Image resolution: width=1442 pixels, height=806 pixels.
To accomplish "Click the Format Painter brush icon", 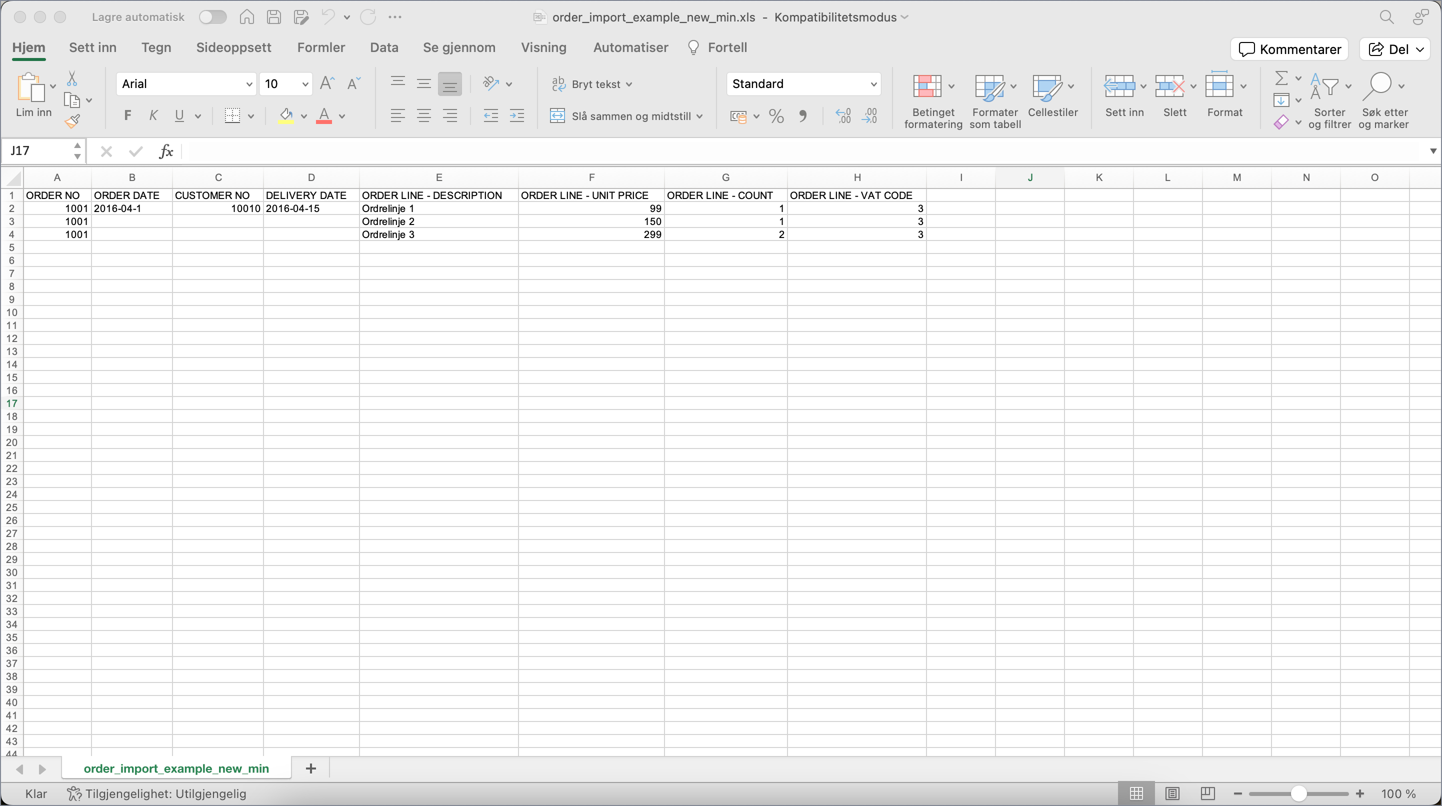I will click(72, 121).
